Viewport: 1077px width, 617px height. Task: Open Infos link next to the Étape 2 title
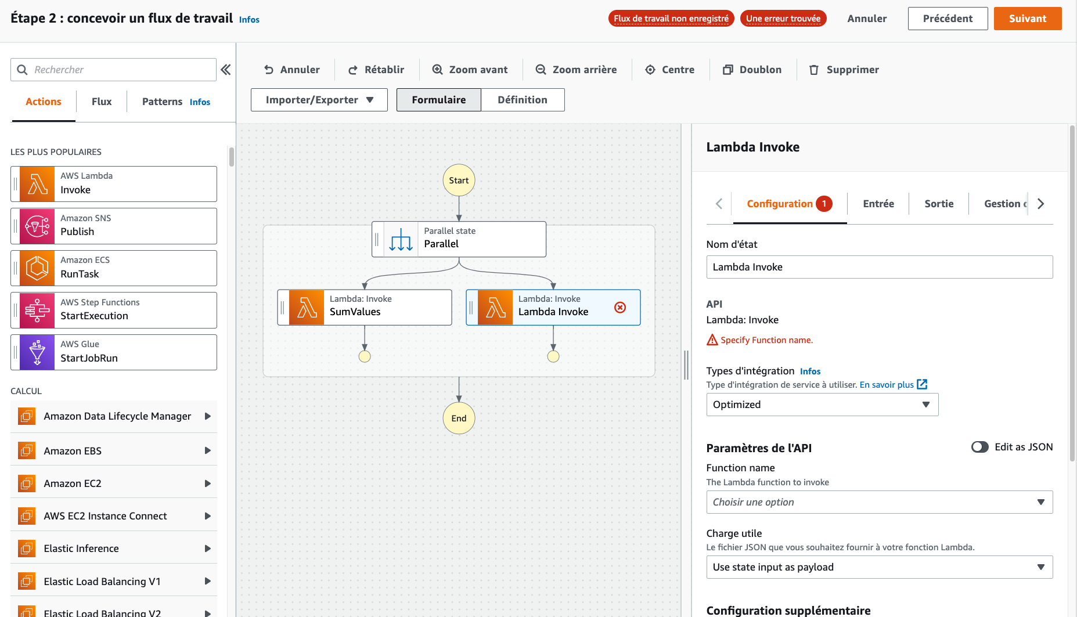[x=249, y=20]
